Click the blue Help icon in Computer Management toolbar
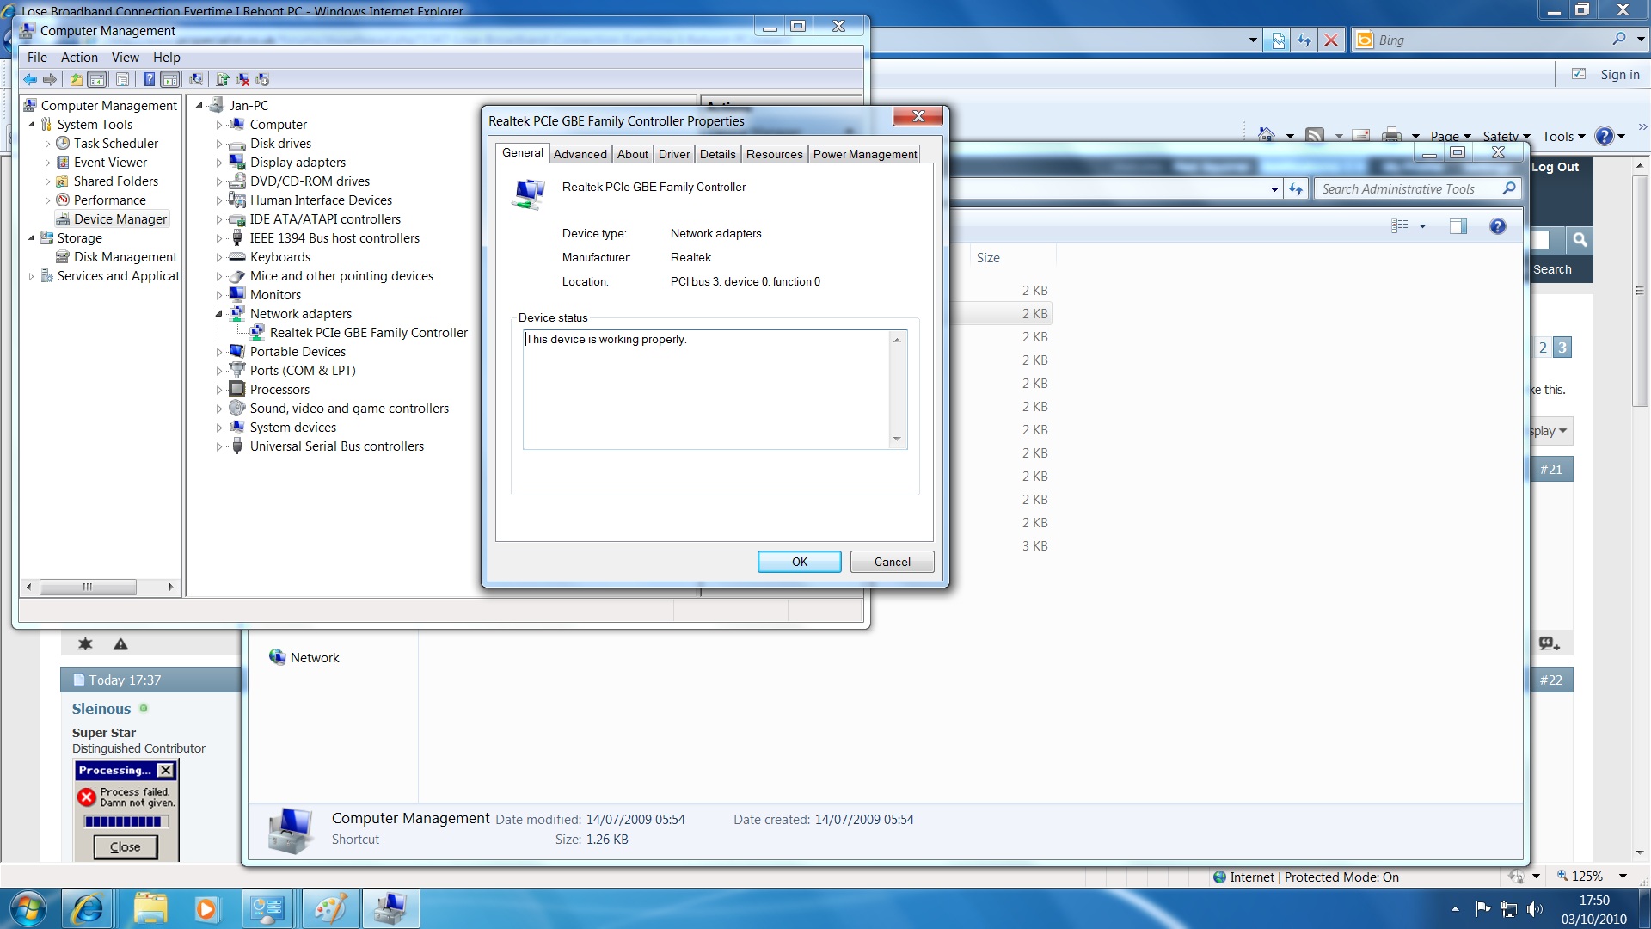1651x929 pixels. coord(149,79)
